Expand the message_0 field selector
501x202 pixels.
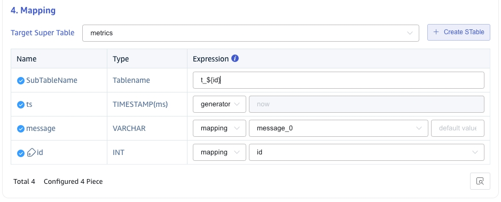pos(339,128)
